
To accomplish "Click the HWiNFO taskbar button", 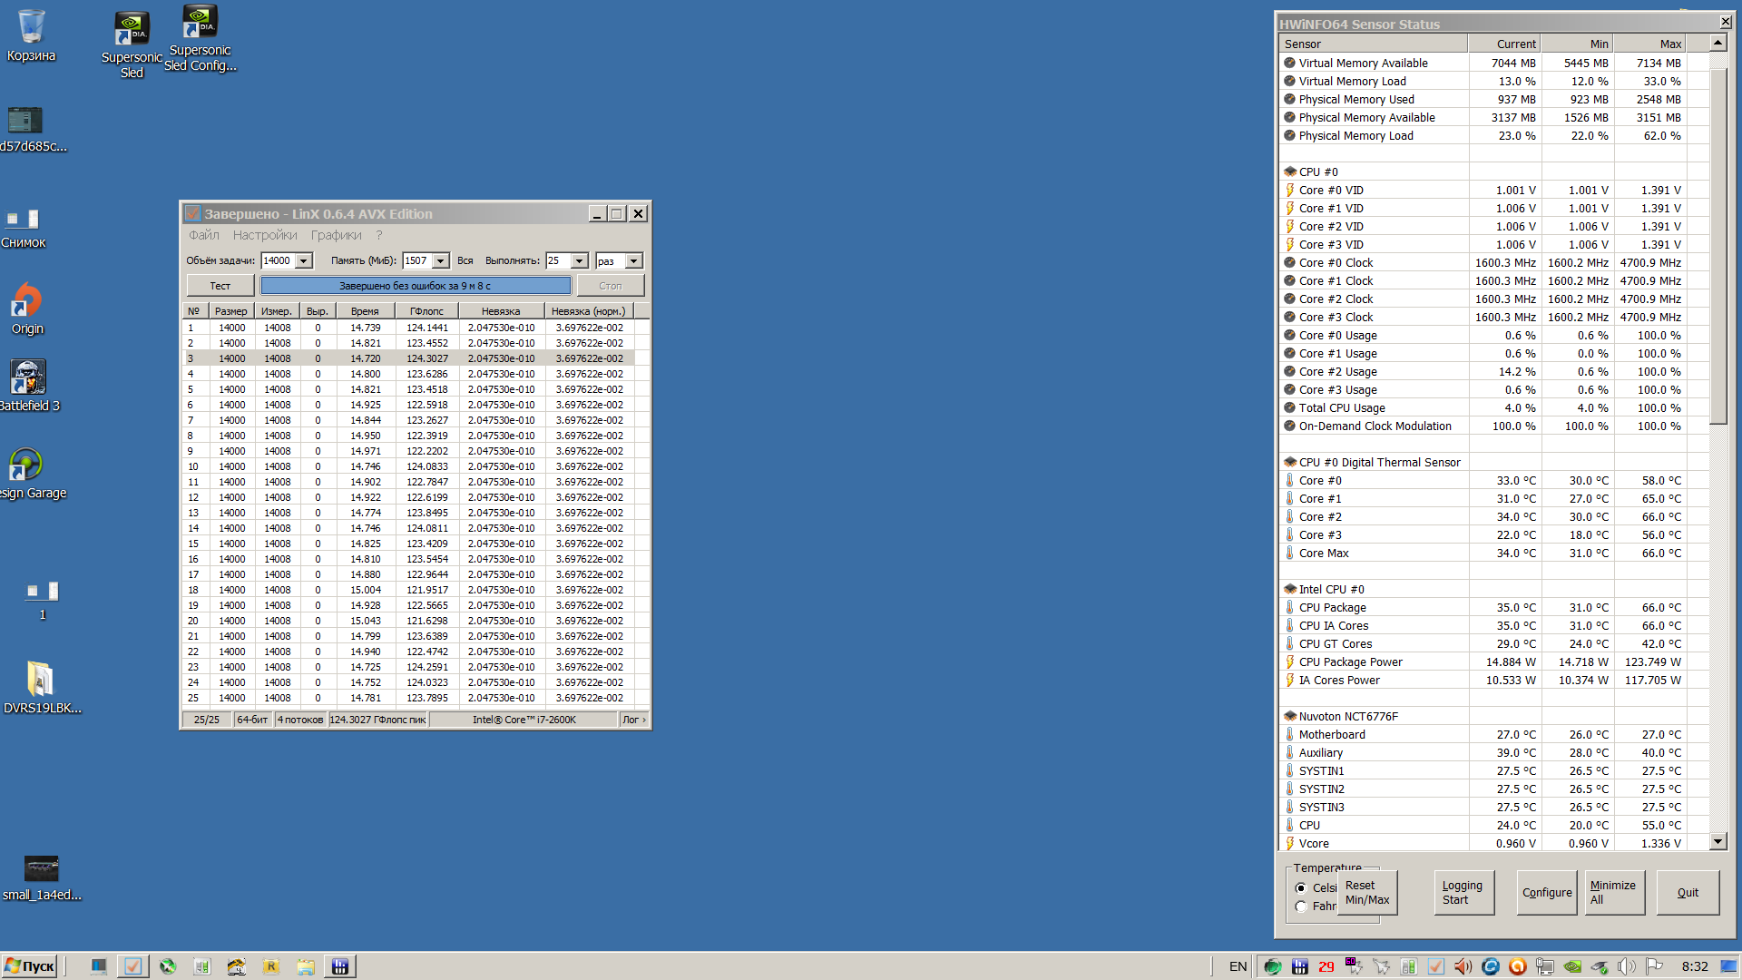I will 340,966.
